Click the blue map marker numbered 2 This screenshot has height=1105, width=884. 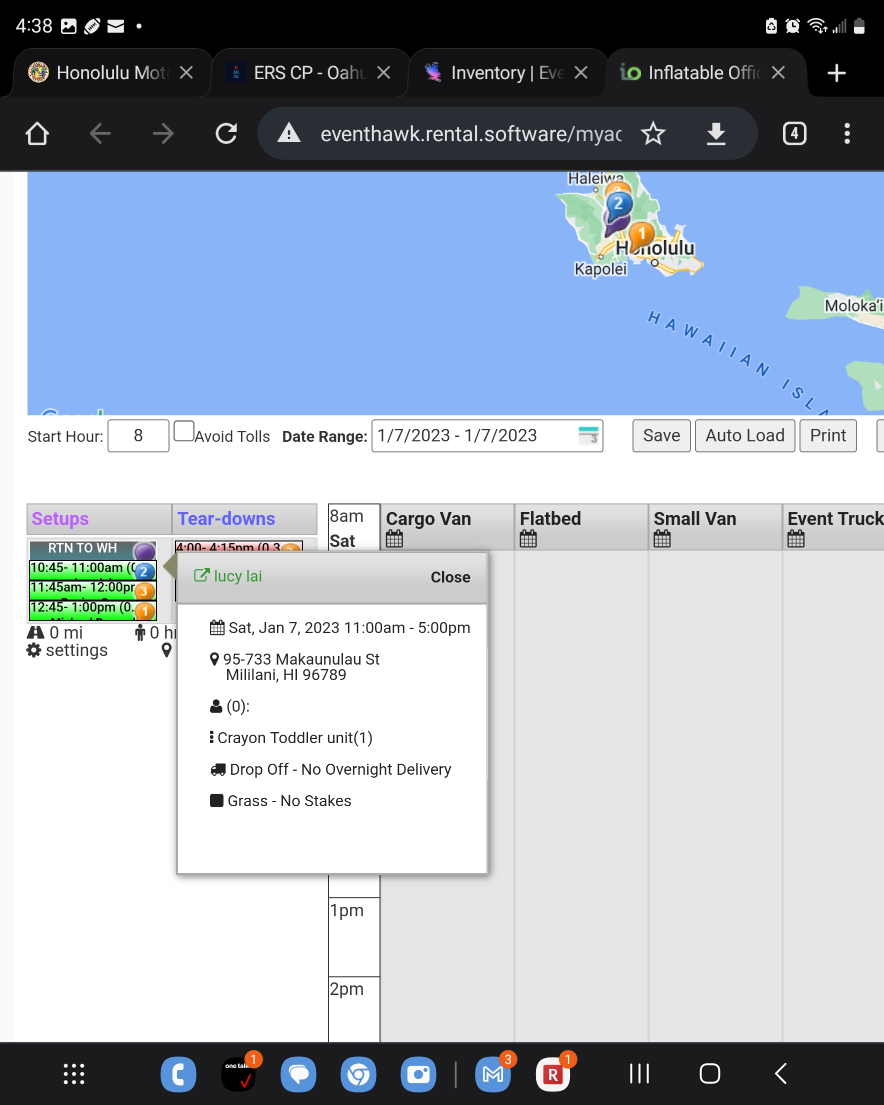point(618,205)
